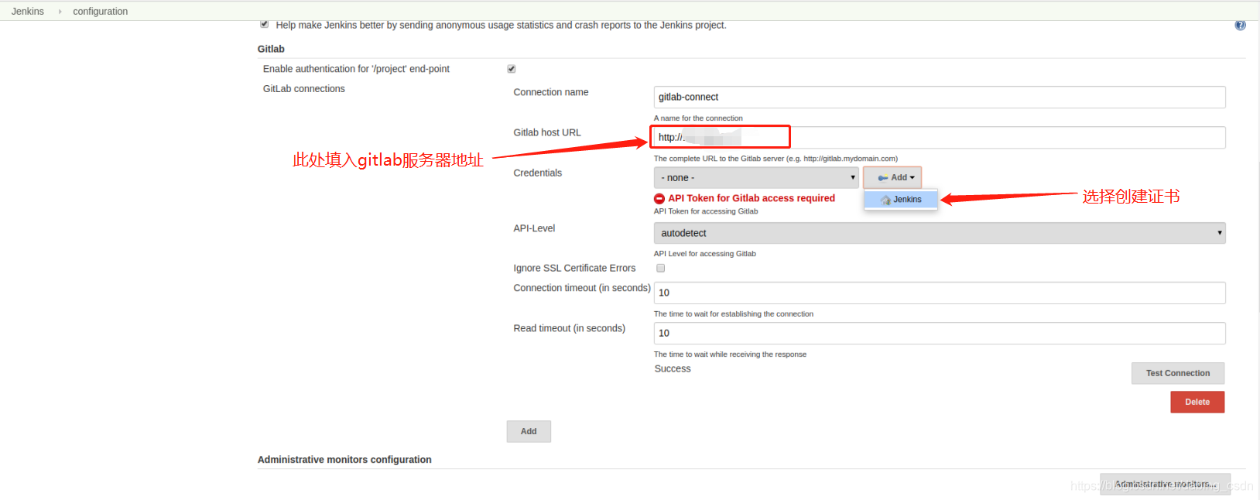This screenshot has width=1260, height=500.
Task: Expand the API-Level autodetect dropdown
Action: point(940,233)
